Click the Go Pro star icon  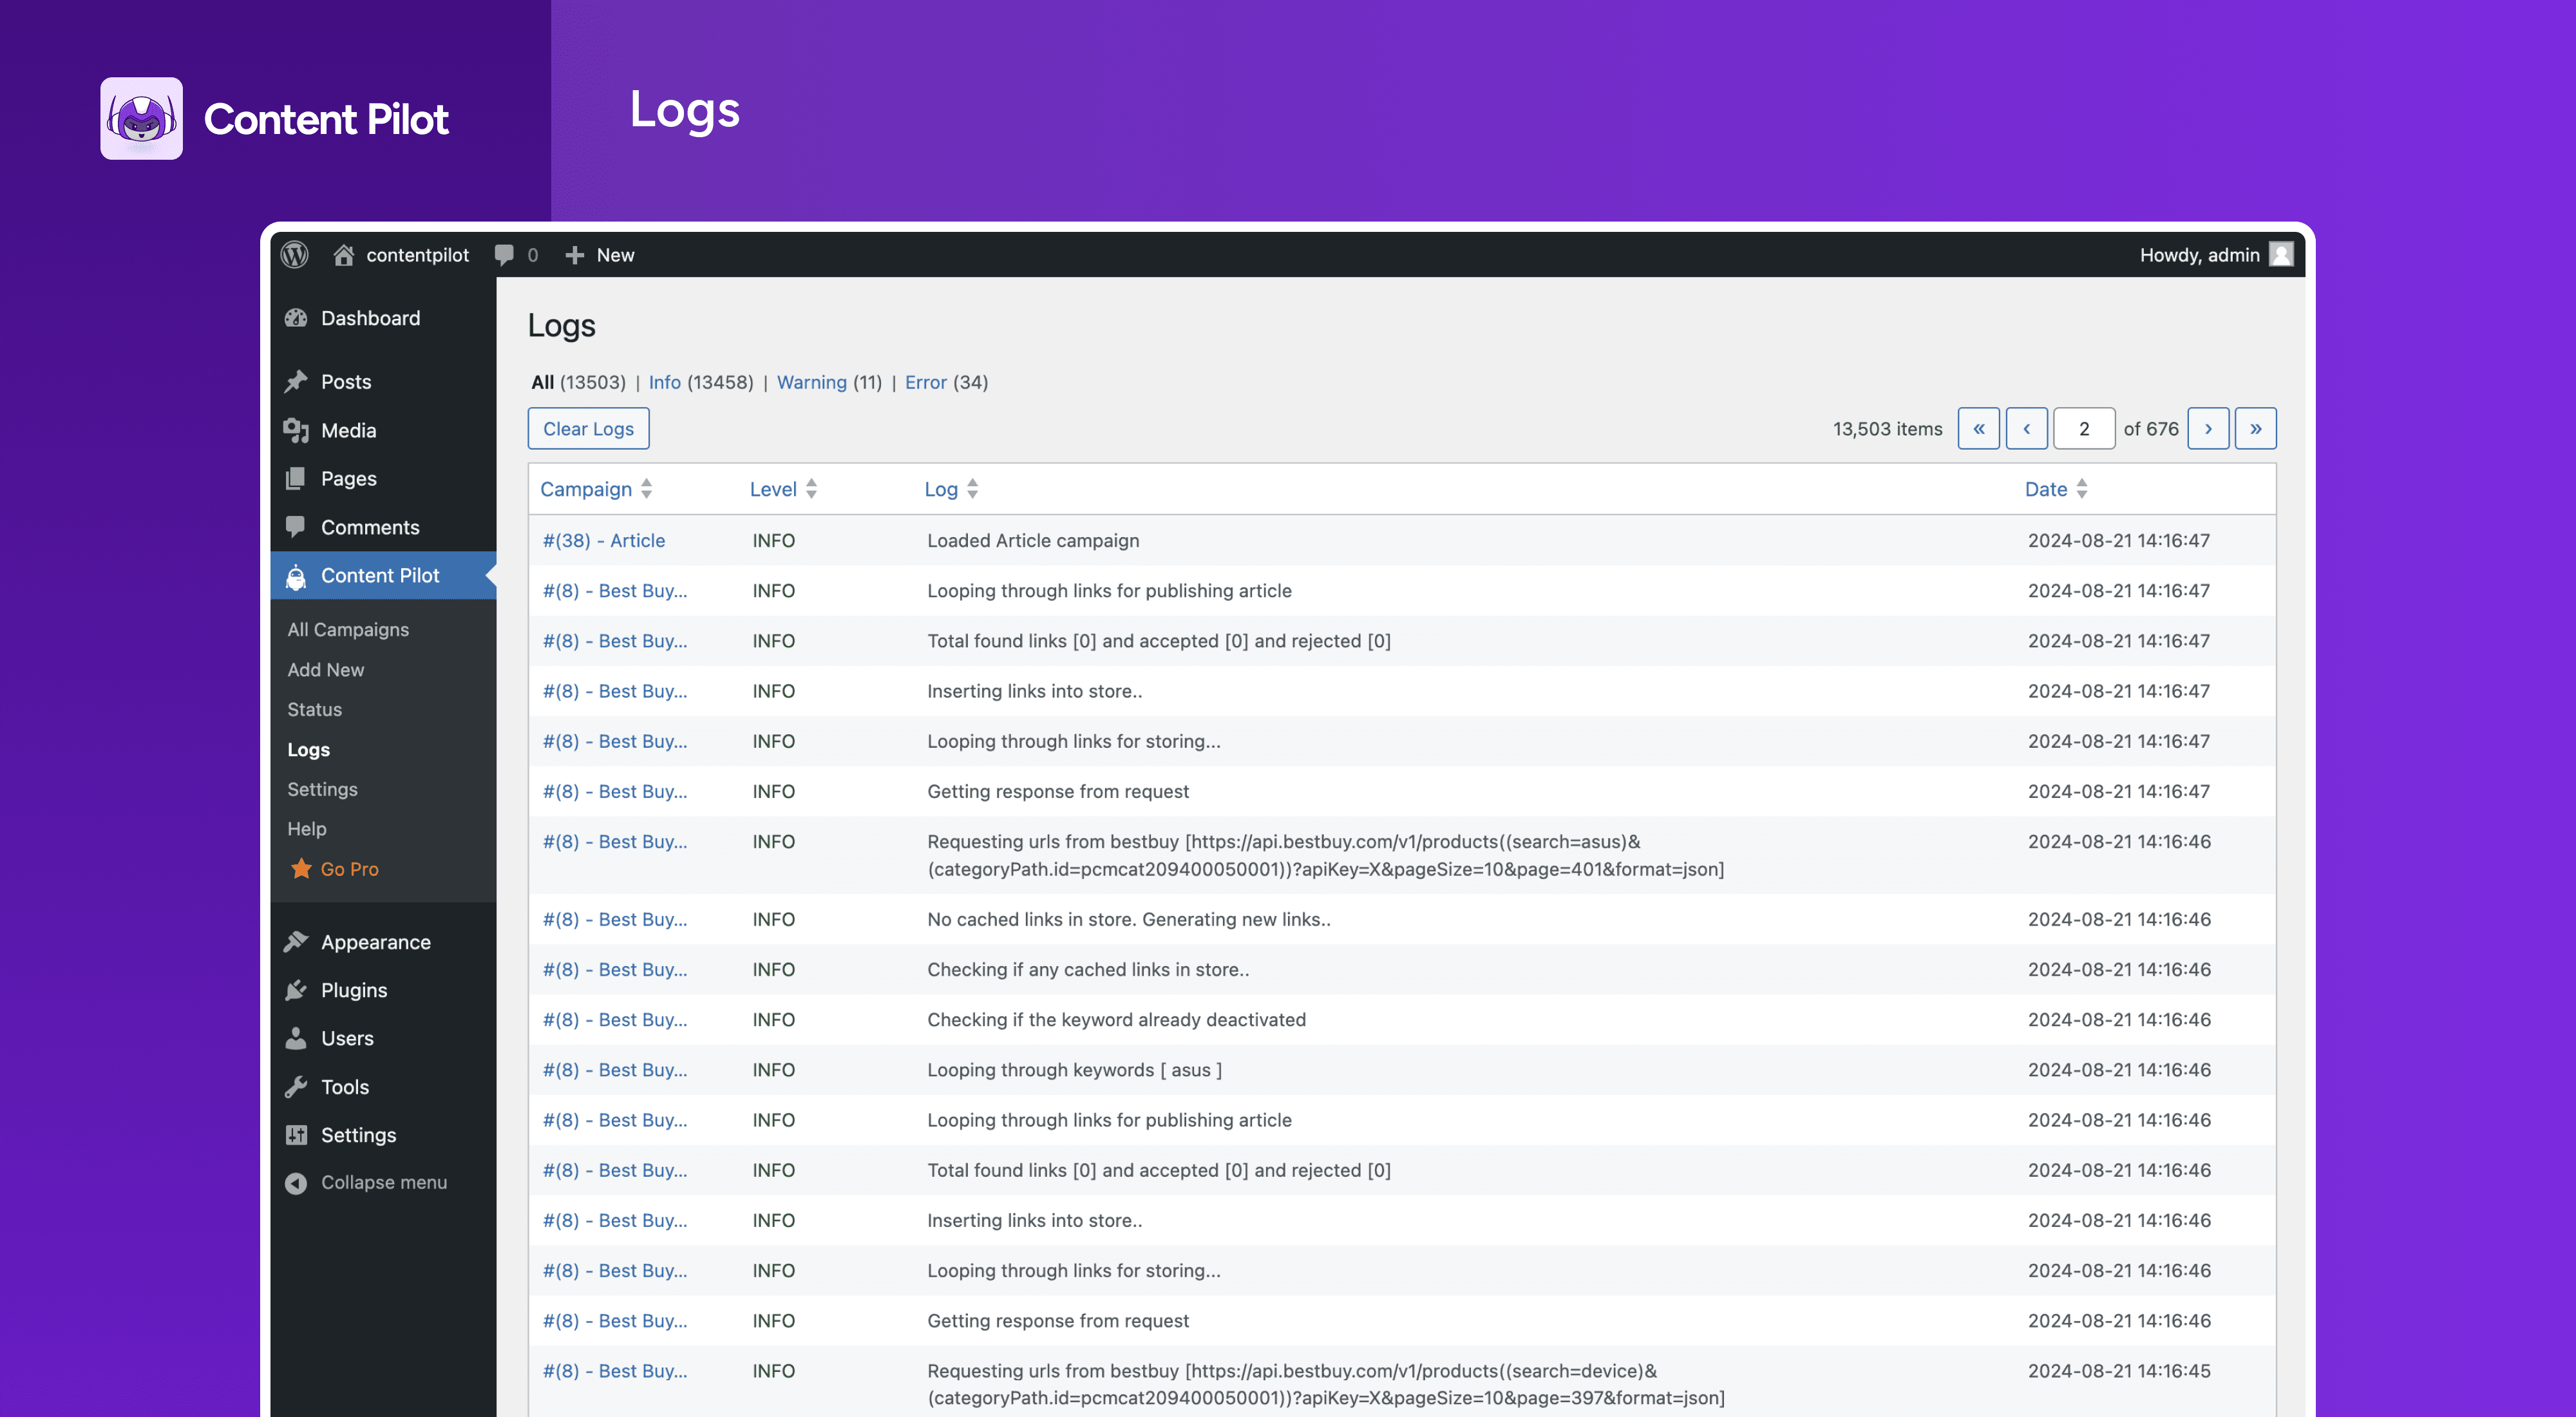tap(301, 868)
